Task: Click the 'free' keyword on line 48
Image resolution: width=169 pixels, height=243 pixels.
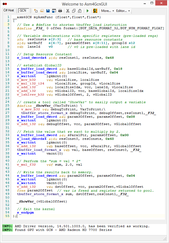Action: pos(21,190)
